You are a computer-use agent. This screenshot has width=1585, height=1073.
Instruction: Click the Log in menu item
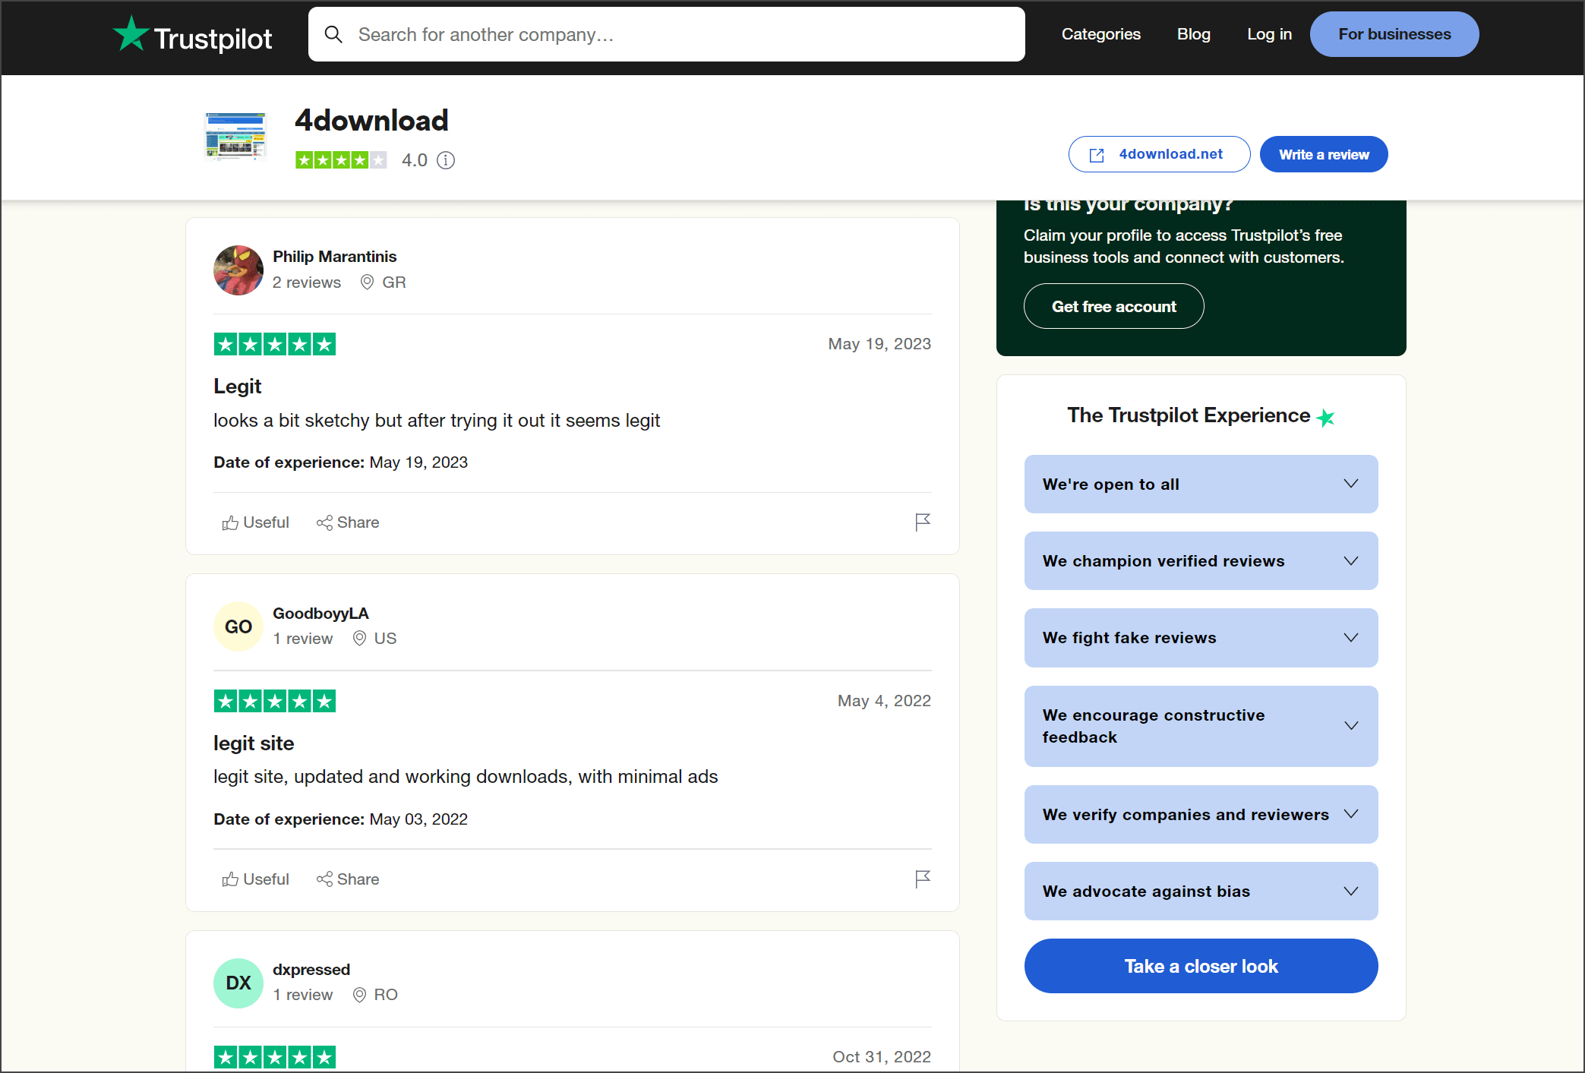pos(1268,33)
